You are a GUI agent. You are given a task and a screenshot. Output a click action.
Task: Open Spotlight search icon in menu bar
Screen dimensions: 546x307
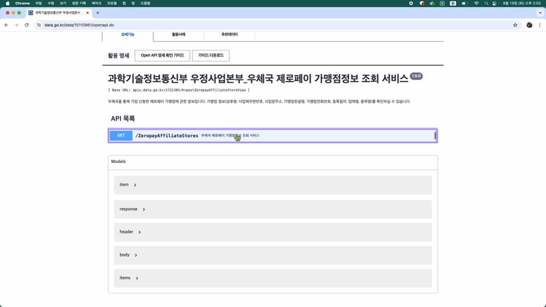pos(486,3)
